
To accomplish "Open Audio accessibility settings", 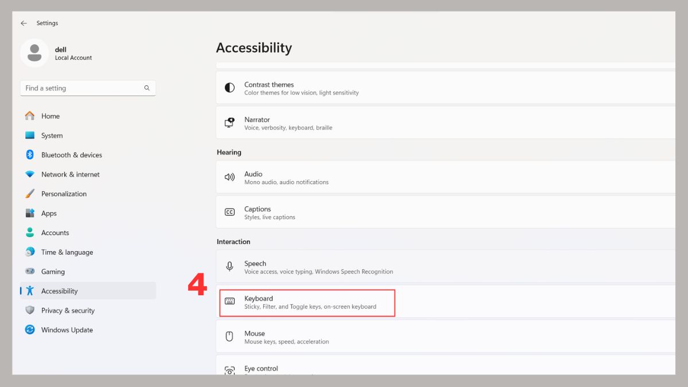I will coord(445,177).
